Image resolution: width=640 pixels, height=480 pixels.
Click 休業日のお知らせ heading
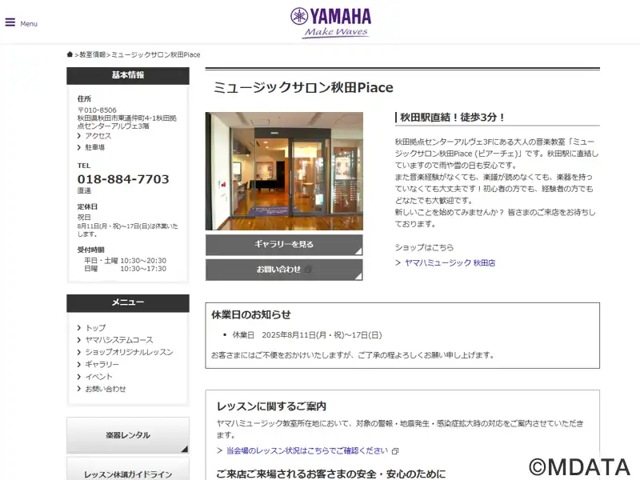click(251, 314)
